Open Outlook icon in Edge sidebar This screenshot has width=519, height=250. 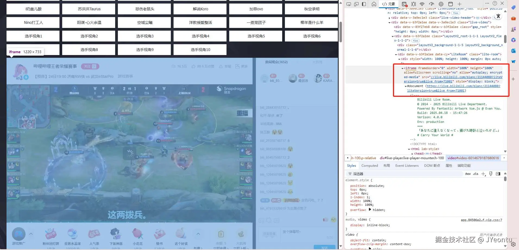513,51
